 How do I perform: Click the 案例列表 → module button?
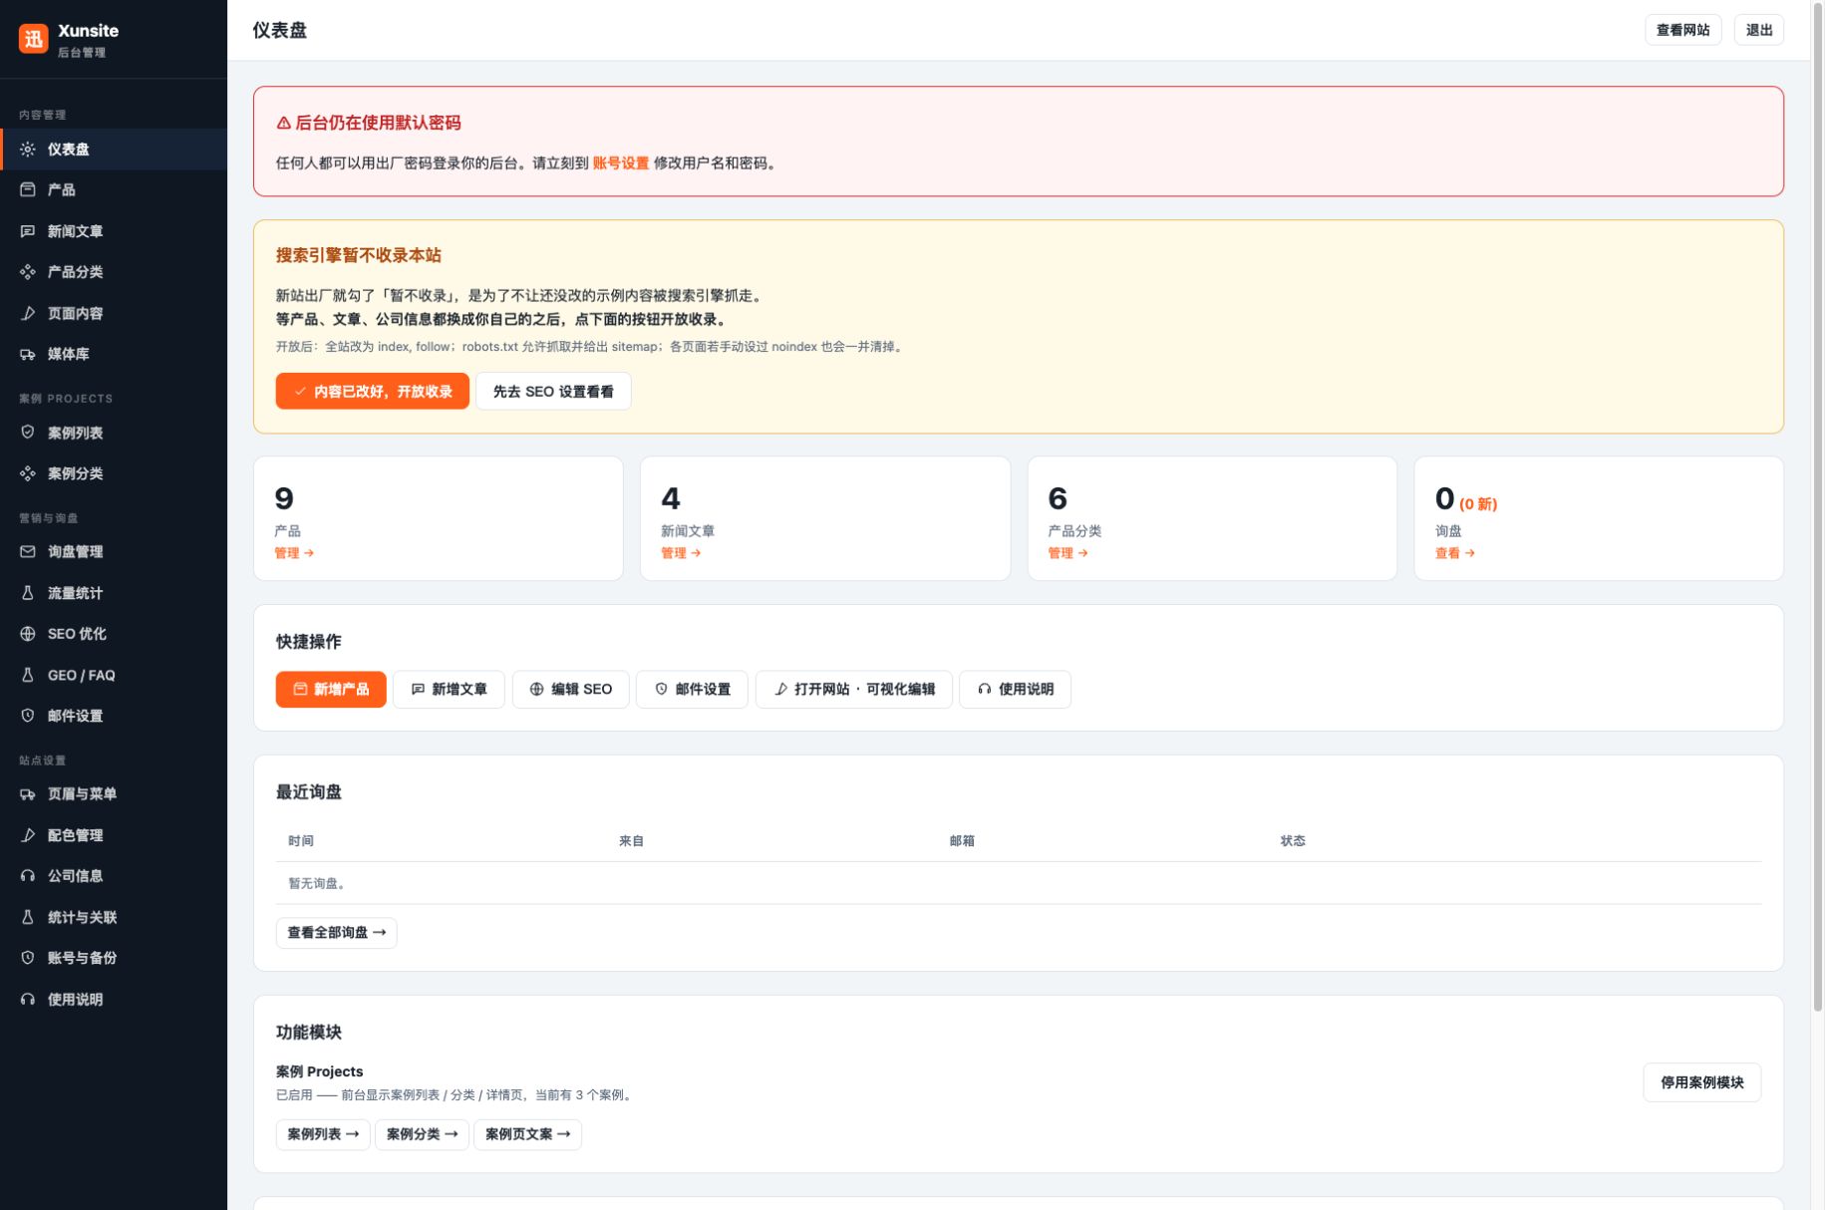pyautogui.click(x=323, y=1134)
